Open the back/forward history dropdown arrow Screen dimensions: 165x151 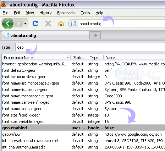25,24
